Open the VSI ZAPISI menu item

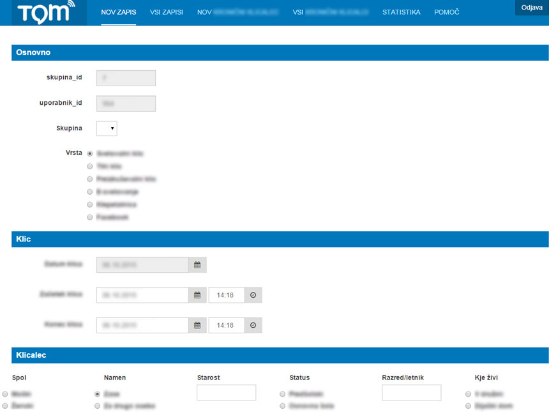[x=166, y=12]
